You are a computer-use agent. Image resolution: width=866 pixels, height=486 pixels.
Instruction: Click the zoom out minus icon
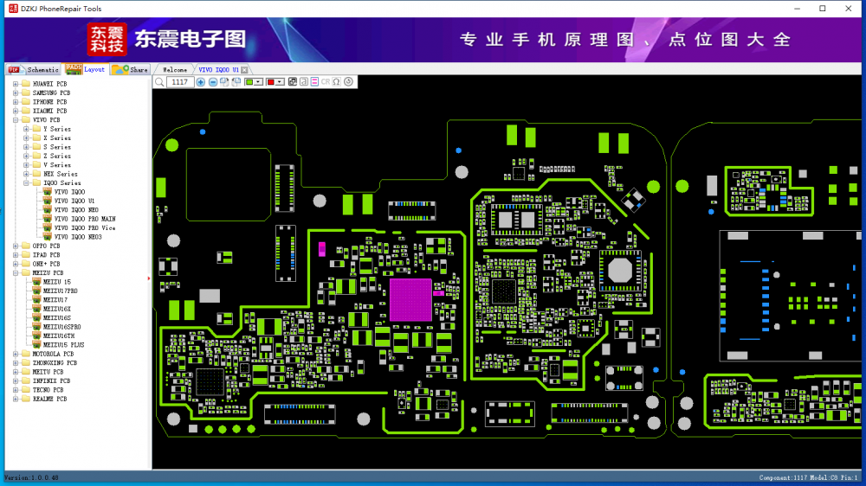point(213,82)
